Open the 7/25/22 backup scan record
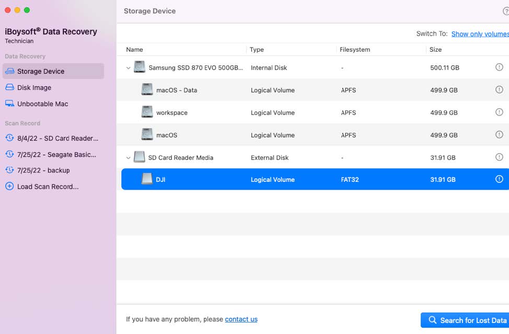The height and width of the screenshot is (334, 509). point(42,170)
